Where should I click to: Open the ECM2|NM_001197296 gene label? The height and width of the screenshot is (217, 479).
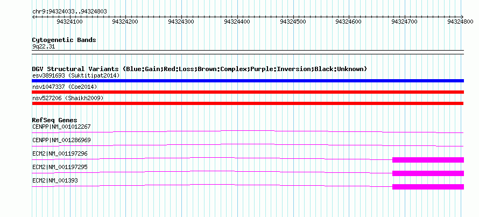(x=60, y=153)
